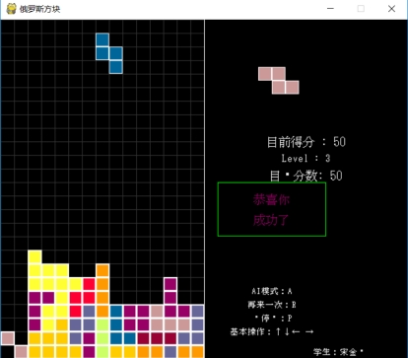This screenshot has height=358, width=408.
Task: Click the '再来一次 : R' restart hint
Action: tap(272, 305)
